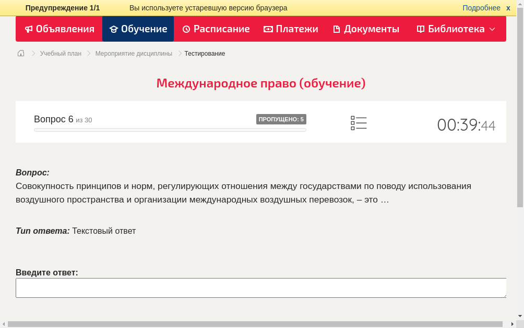Click the Тестирование breadcrumb label

tap(204, 53)
